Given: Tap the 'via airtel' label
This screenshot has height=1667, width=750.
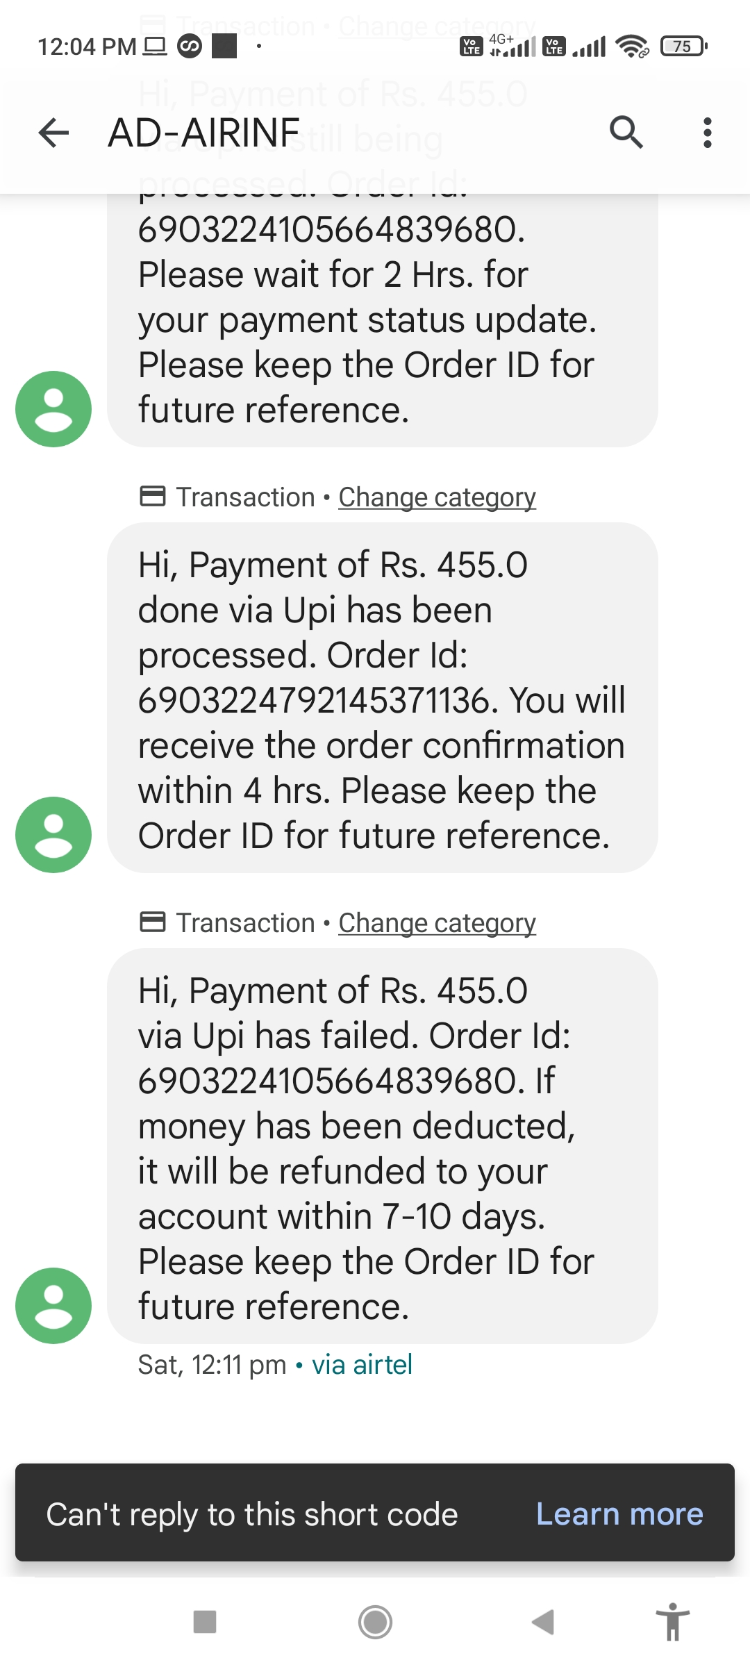Looking at the screenshot, I should 362,1365.
